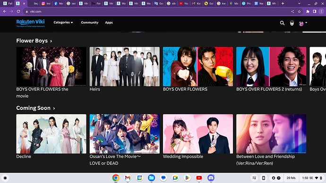Open the Chrome three-dot menu
326x183 pixels.
(321, 12)
